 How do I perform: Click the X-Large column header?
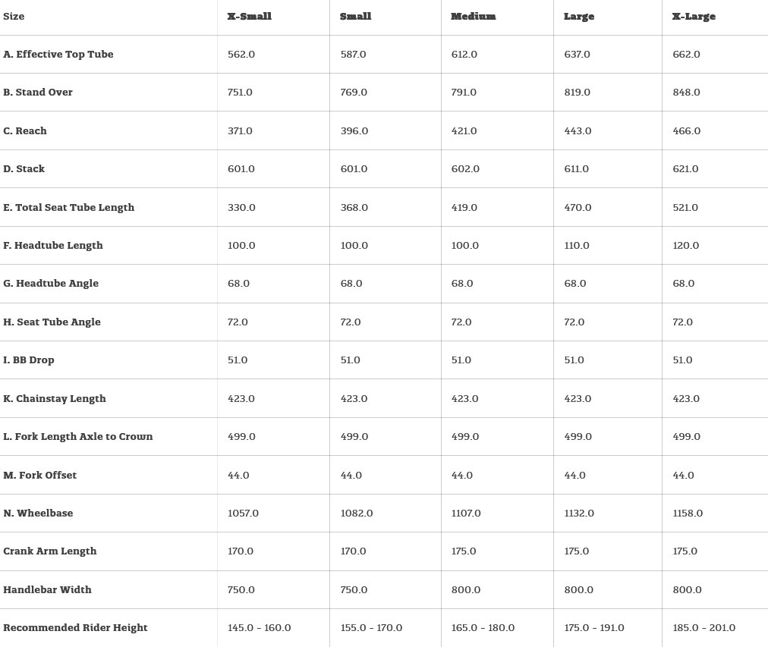point(694,17)
